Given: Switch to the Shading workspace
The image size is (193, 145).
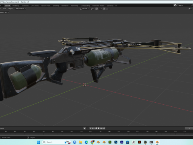Looking at the screenshot, I should (x=56, y=6).
